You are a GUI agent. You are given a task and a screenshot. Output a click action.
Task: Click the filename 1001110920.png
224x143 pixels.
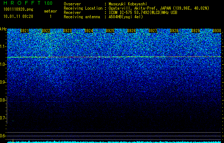pos(19,10)
